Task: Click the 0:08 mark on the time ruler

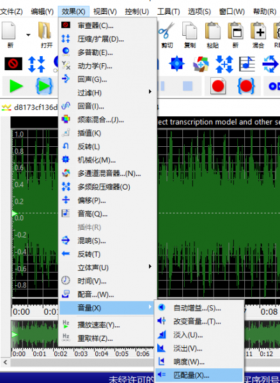Action: coord(268,312)
